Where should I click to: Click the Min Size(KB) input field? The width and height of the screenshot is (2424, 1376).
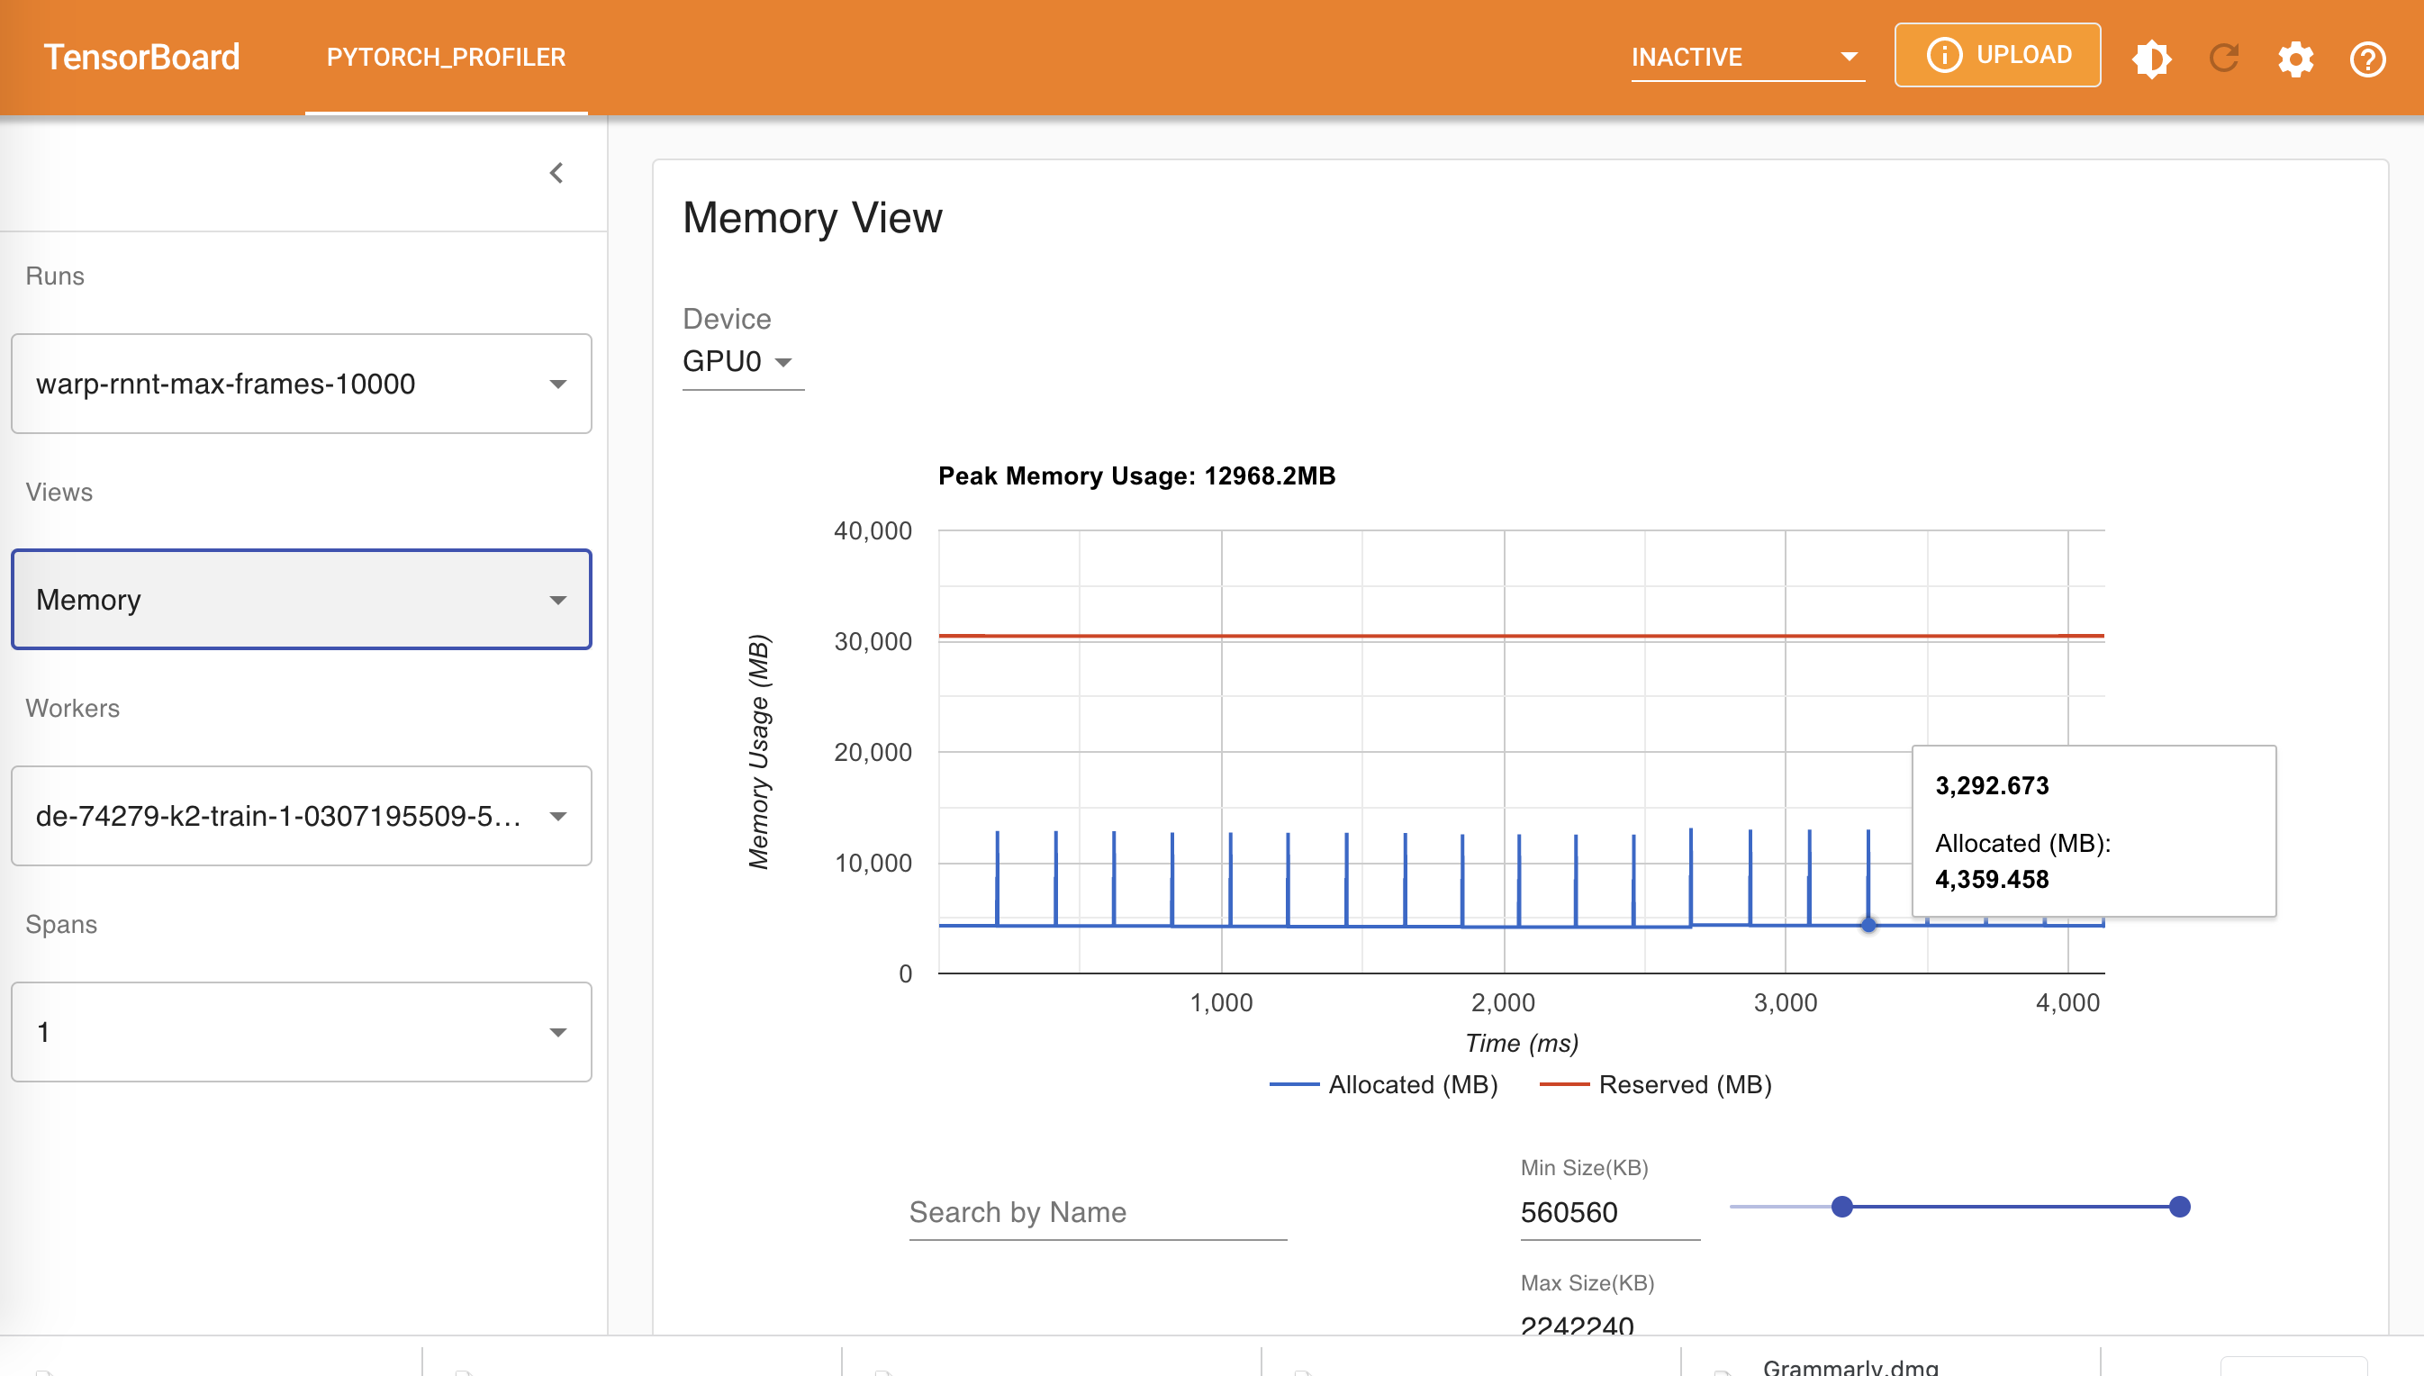tap(1609, 1211)
